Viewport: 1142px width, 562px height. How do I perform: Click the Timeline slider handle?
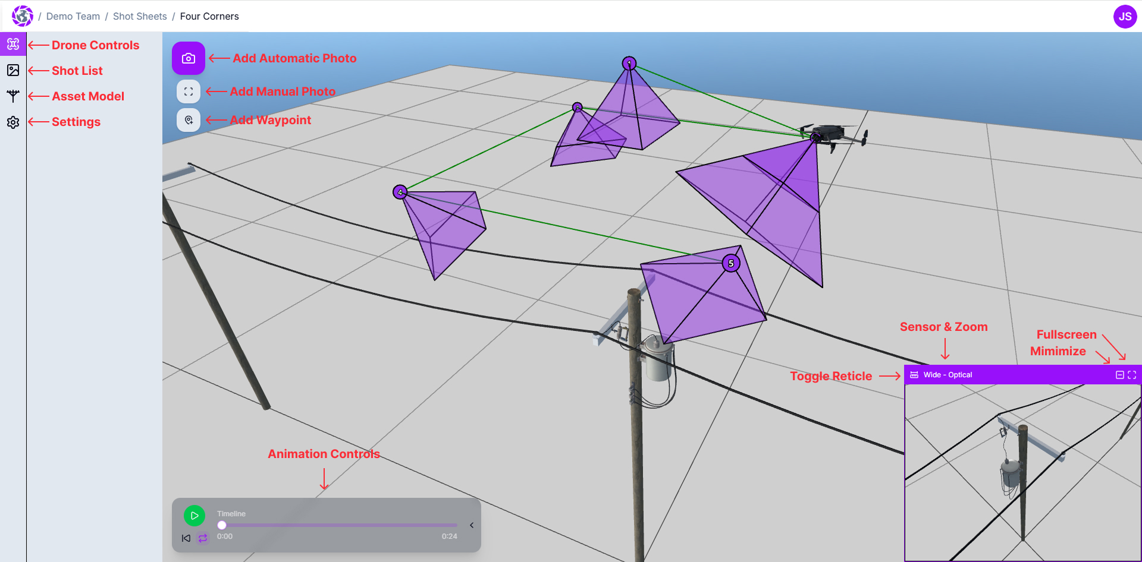(x=222, y=525)
